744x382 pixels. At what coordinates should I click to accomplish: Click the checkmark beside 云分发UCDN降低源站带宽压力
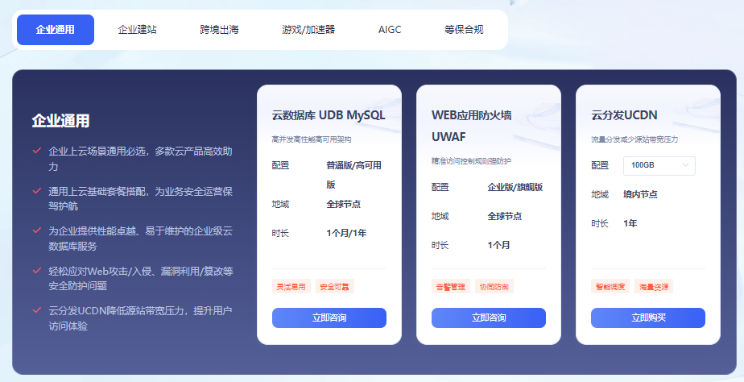click(x=36, y=310)
